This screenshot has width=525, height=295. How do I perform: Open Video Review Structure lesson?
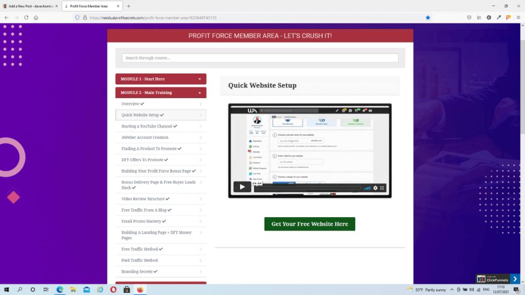(160, 199)
